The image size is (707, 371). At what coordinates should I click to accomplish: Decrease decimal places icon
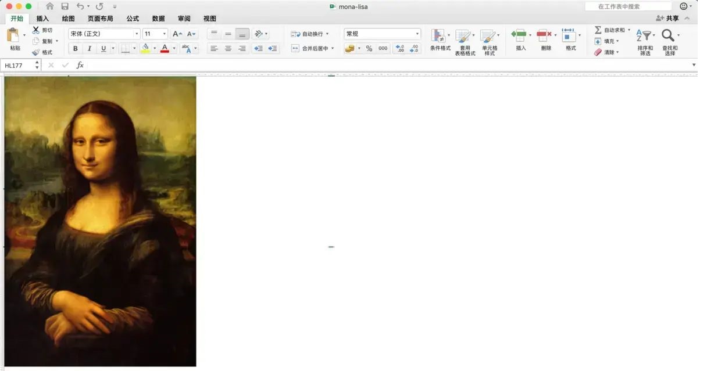point(414,49)
